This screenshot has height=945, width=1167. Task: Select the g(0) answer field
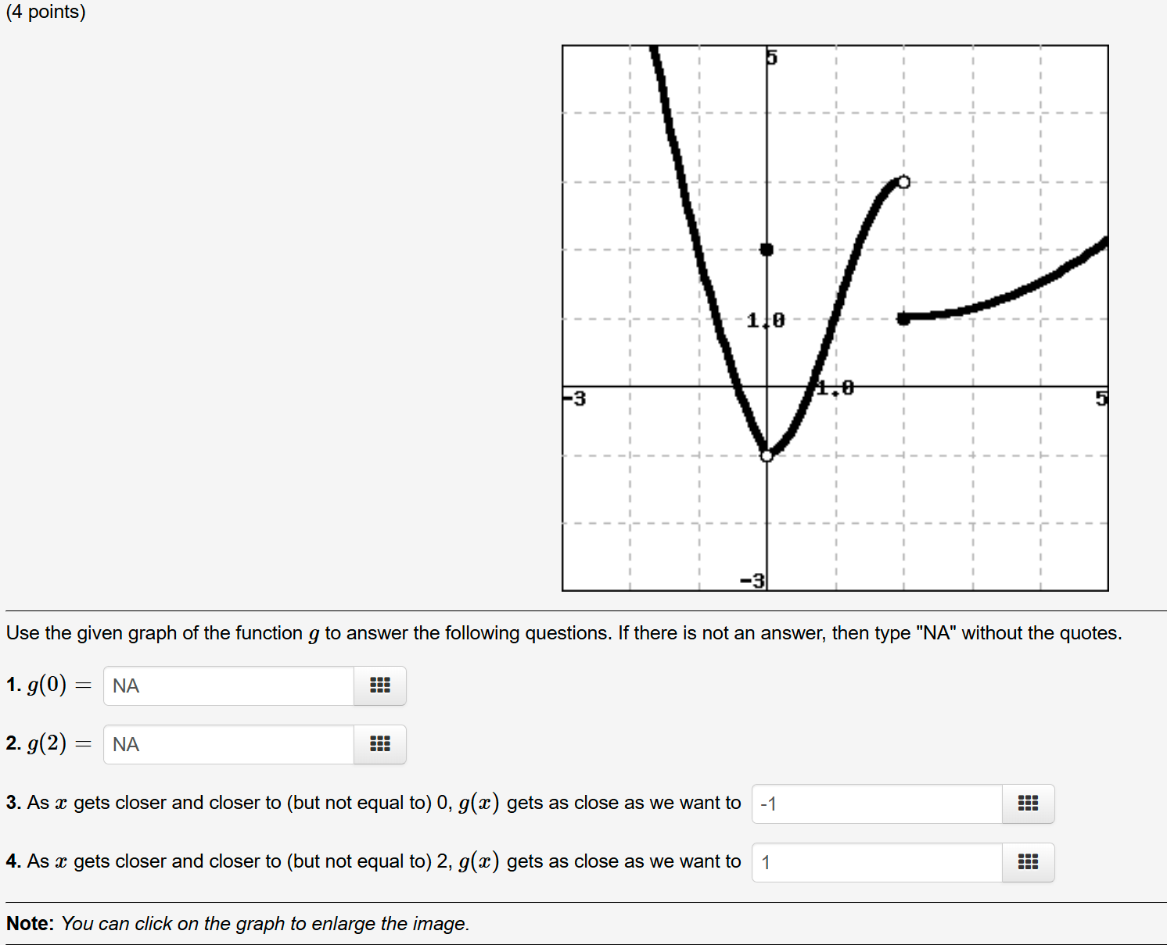tap(227, 685)
